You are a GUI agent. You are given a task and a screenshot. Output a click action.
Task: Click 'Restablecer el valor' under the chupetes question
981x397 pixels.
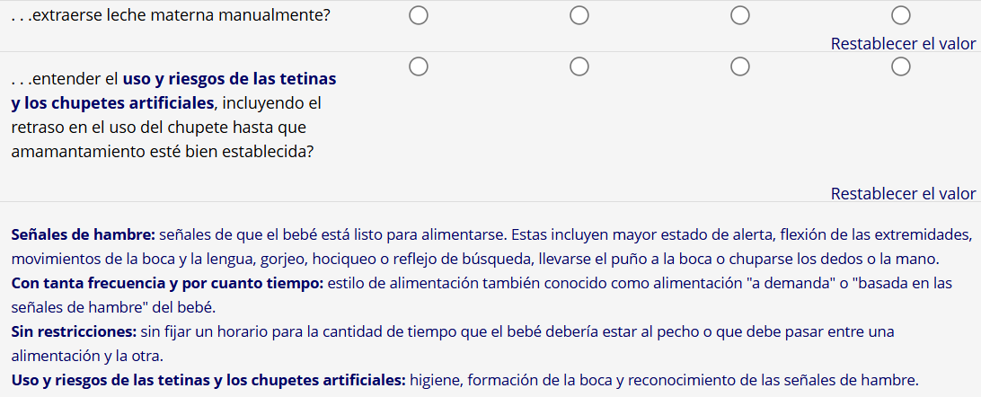tap(903, 193)
